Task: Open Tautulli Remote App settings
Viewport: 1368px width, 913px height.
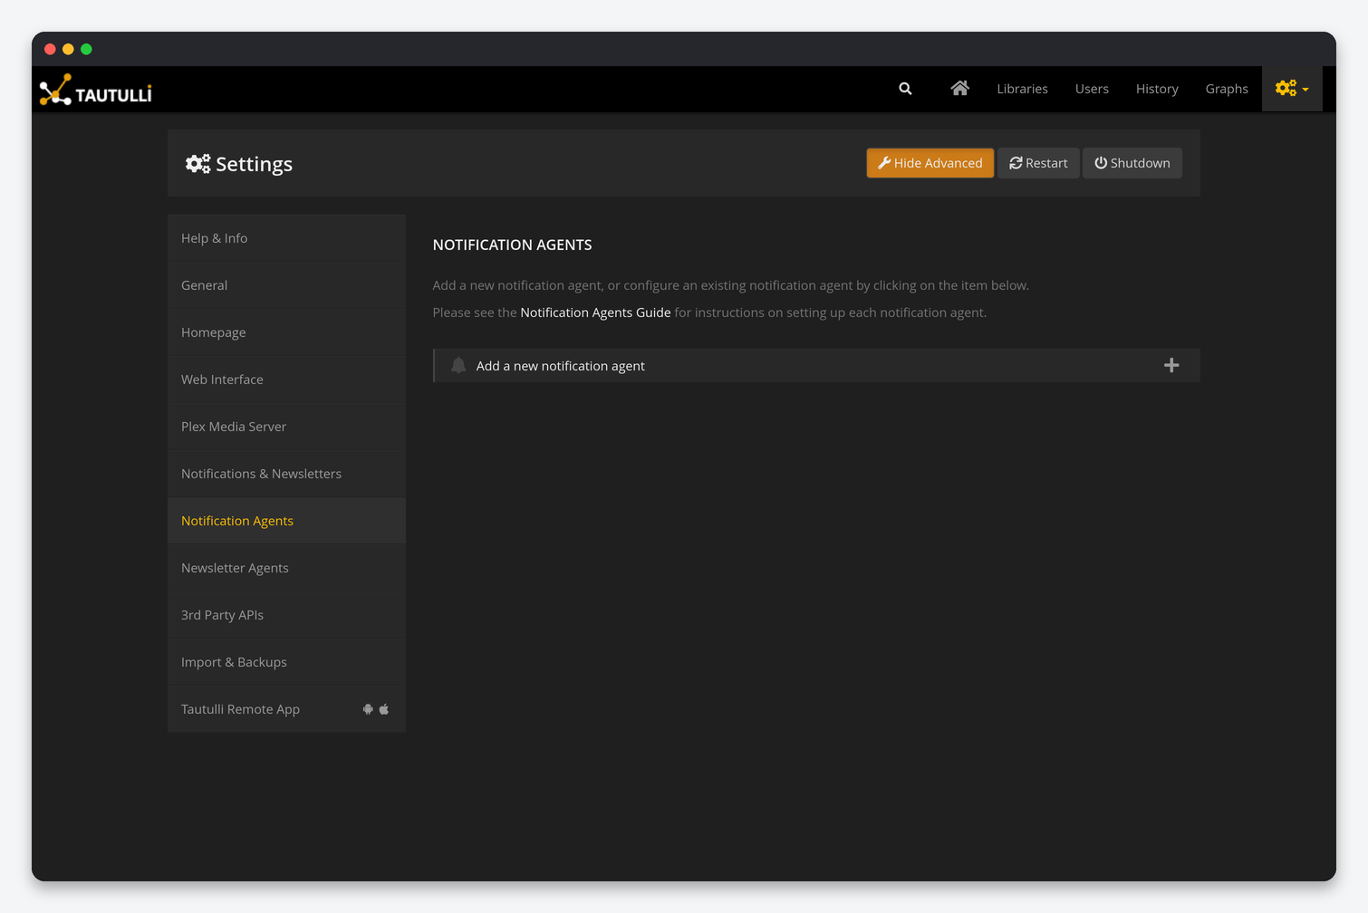Action: click(x=286, y=709)
